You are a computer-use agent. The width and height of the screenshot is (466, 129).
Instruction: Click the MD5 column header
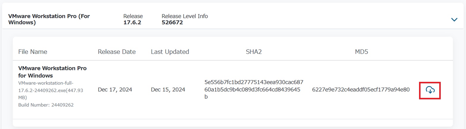point(362,52)
